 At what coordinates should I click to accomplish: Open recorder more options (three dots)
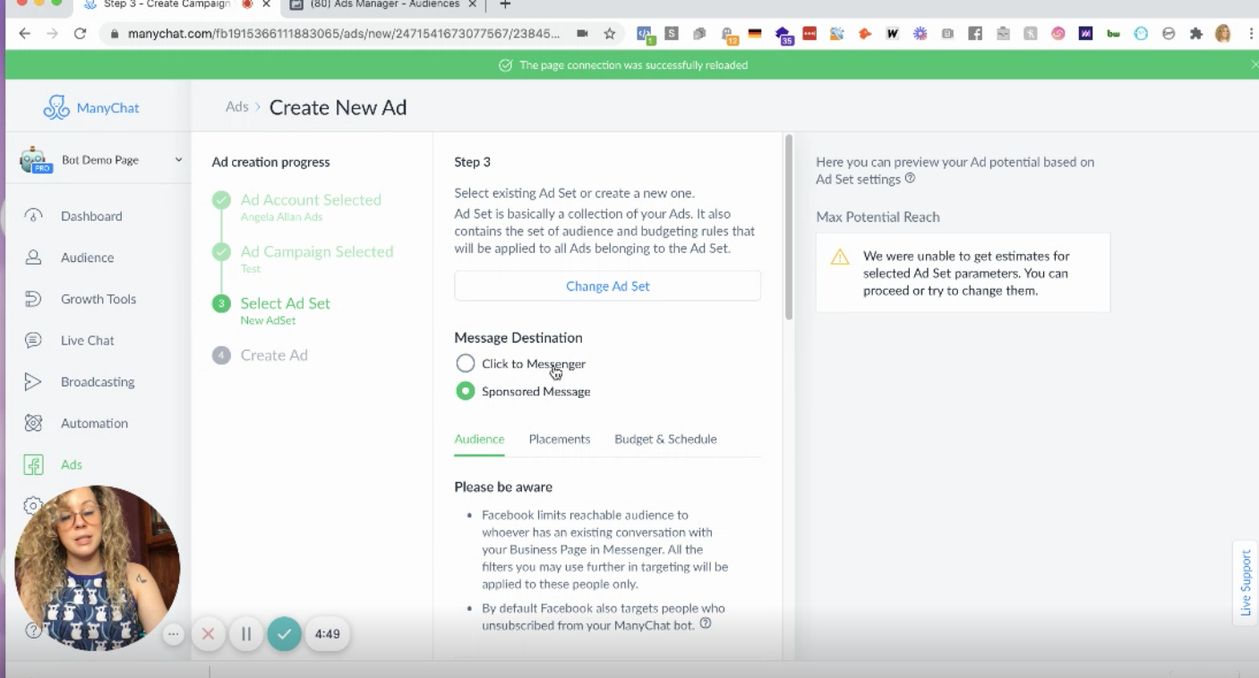pyautogui.click(x=174, y=634)
